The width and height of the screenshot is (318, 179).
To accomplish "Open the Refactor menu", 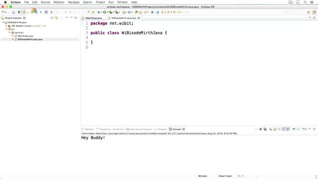I will [59, 2].
